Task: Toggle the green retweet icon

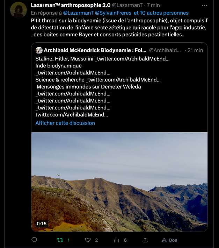Action: click(x=60, y=240)
